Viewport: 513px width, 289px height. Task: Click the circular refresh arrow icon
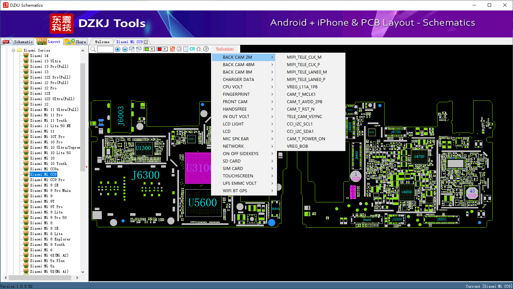[x=206, y=49]
